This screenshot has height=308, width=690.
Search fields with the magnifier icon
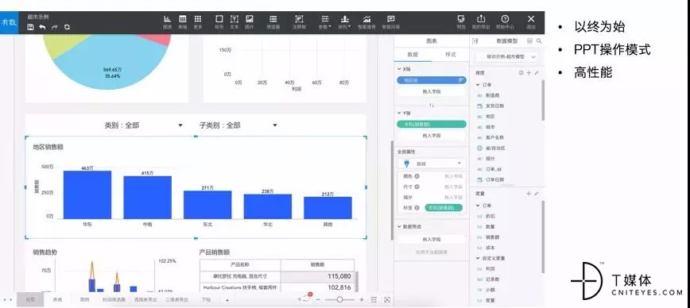pos(539,40)
